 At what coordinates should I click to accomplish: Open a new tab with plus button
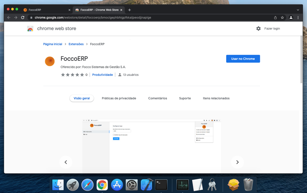pyautogui.click(x=129, y=10)
